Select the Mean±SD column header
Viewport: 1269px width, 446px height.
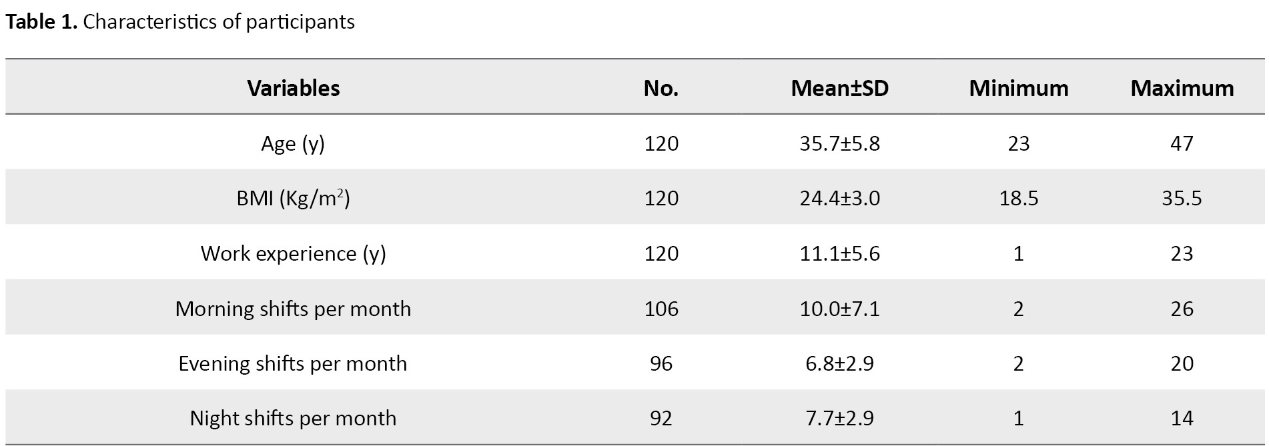[x=839, y=88]
